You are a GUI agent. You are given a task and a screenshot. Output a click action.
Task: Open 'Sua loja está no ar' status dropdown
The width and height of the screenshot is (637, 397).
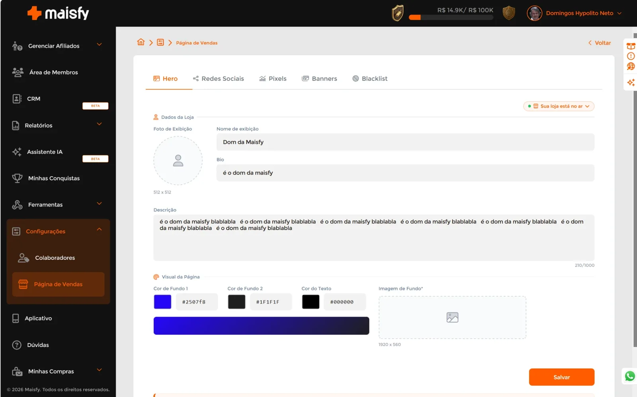559,106
